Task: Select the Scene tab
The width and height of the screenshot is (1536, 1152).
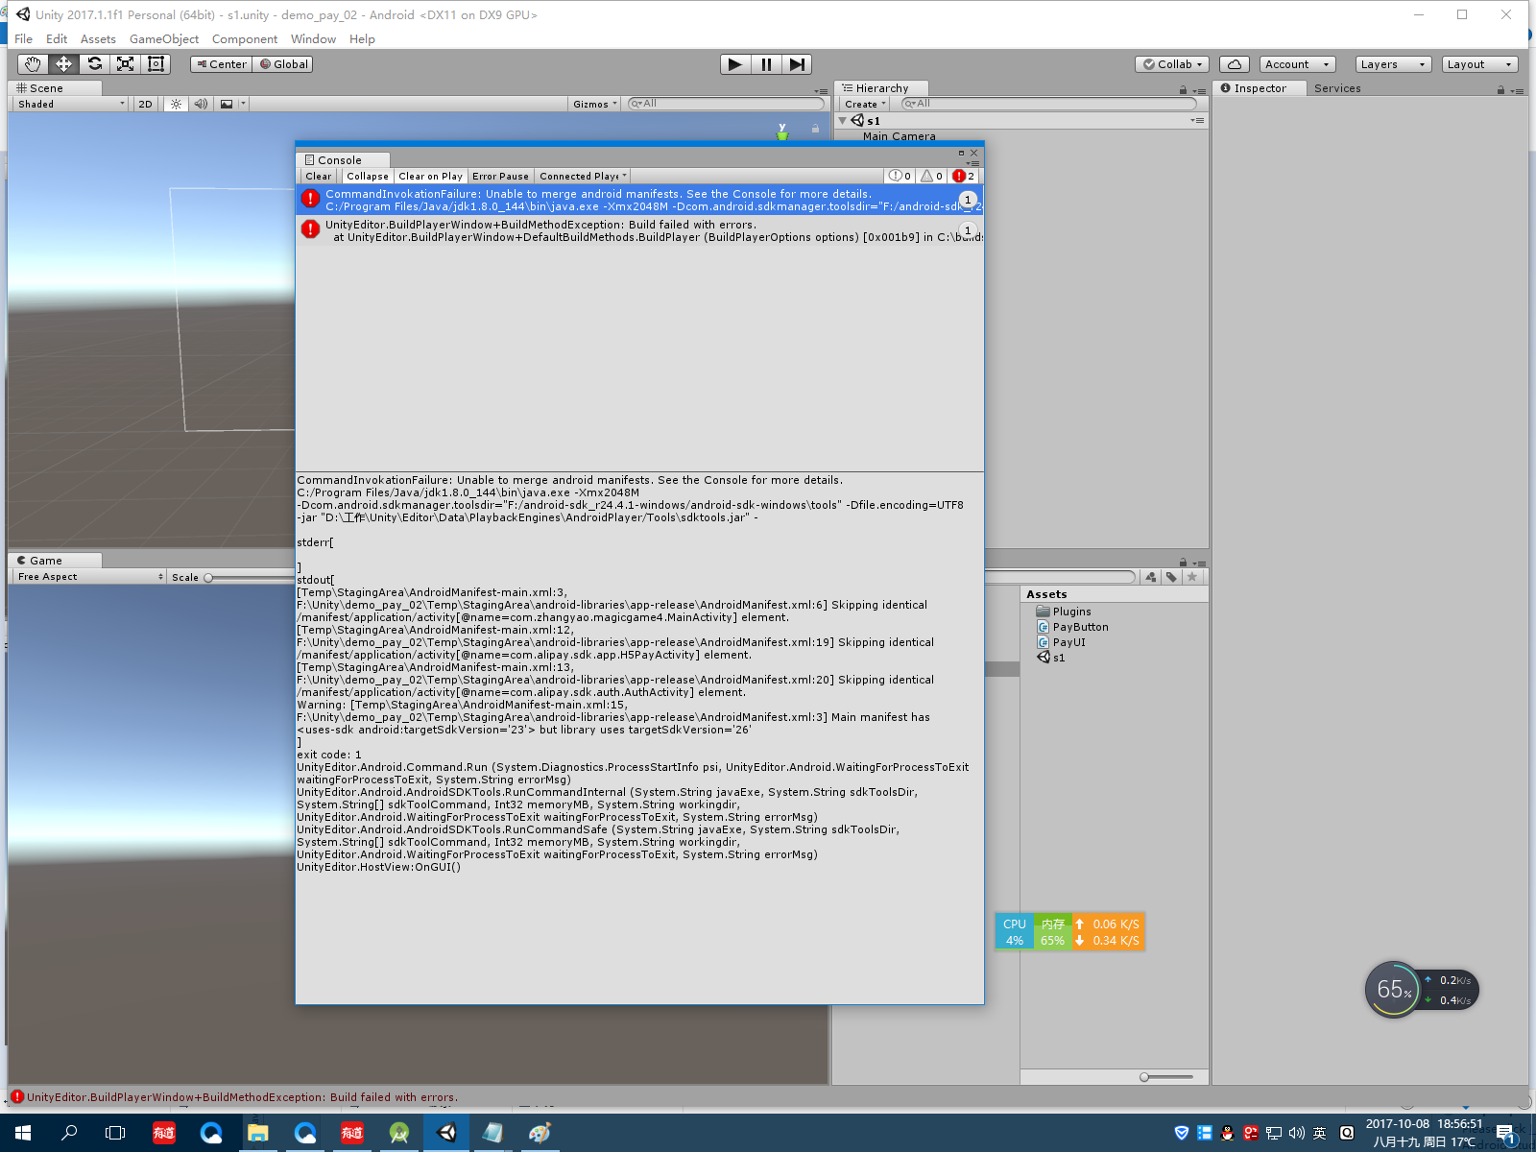Action: tap(55, 88)
